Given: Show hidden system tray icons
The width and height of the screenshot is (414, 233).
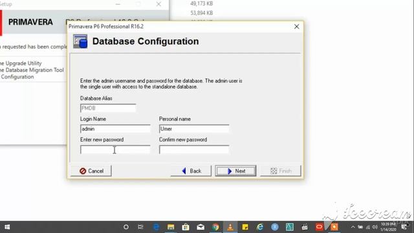Looking at the screenshot, I should (353, 227).
